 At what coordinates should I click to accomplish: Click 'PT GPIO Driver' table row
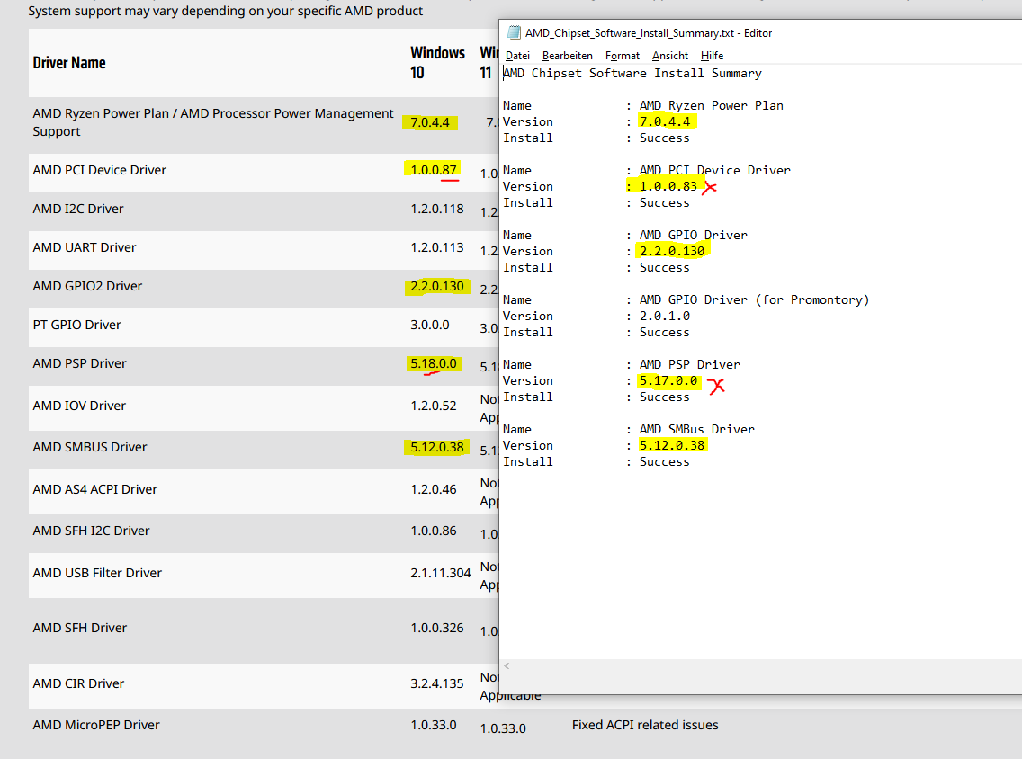76,325
